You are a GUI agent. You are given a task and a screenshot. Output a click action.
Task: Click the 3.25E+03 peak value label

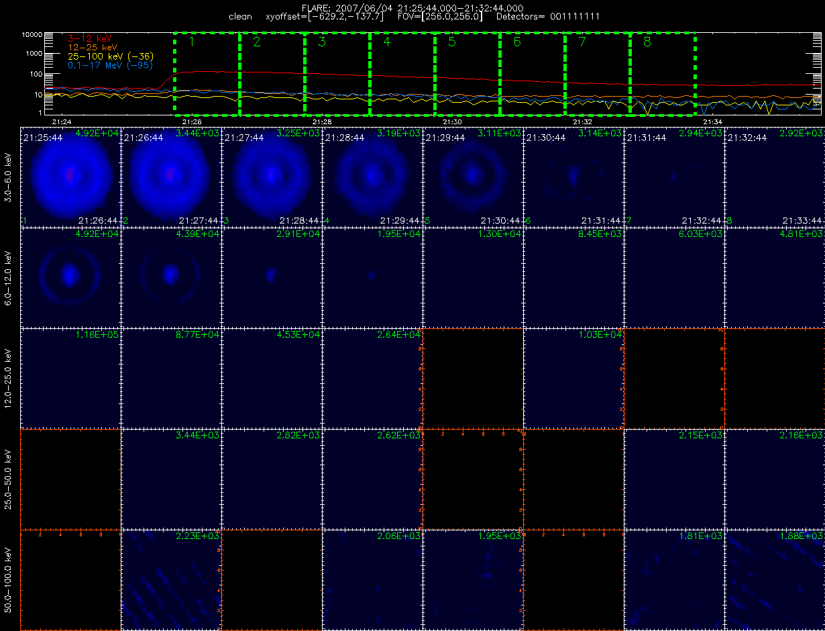pos(299,134)
